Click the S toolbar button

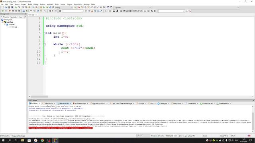[x=152, y=11]
